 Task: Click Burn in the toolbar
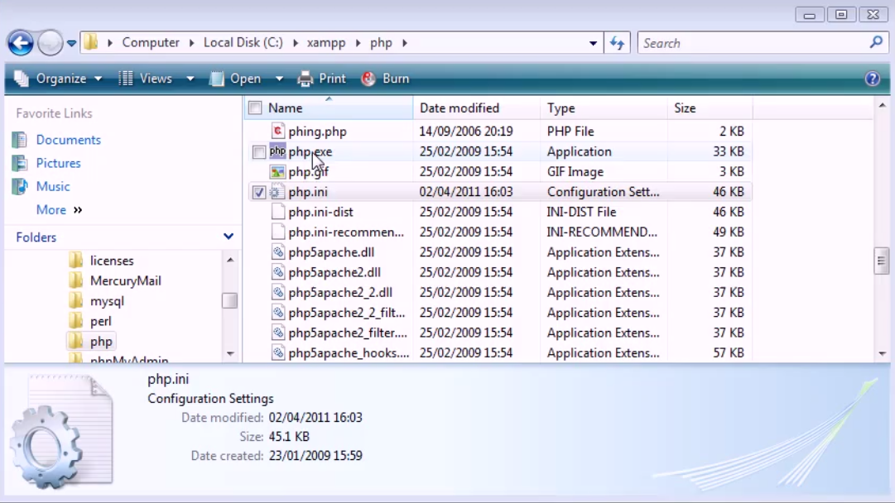coord(385,79)
